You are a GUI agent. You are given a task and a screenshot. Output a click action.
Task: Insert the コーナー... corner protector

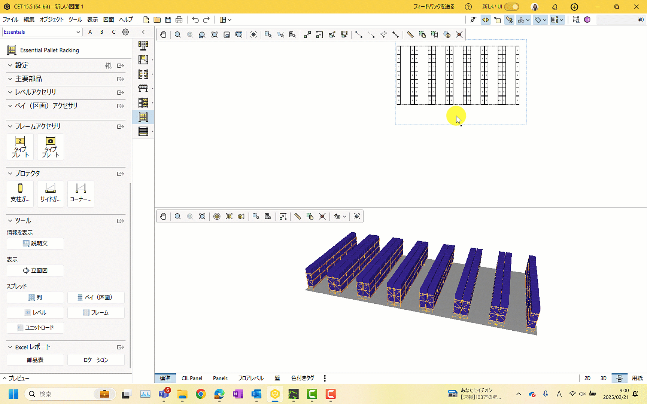[x=81, y=193]
